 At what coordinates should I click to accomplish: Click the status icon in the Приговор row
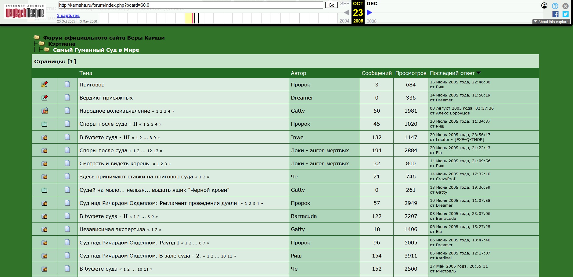click(x=45, y=84)
